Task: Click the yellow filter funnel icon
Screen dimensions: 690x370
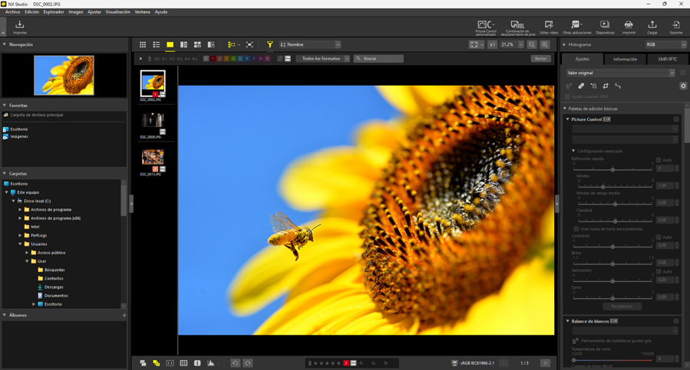Action: (269, 45)
